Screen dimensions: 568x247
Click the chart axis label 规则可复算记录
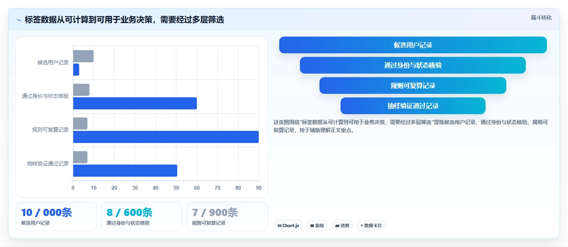tap(51, 130)
